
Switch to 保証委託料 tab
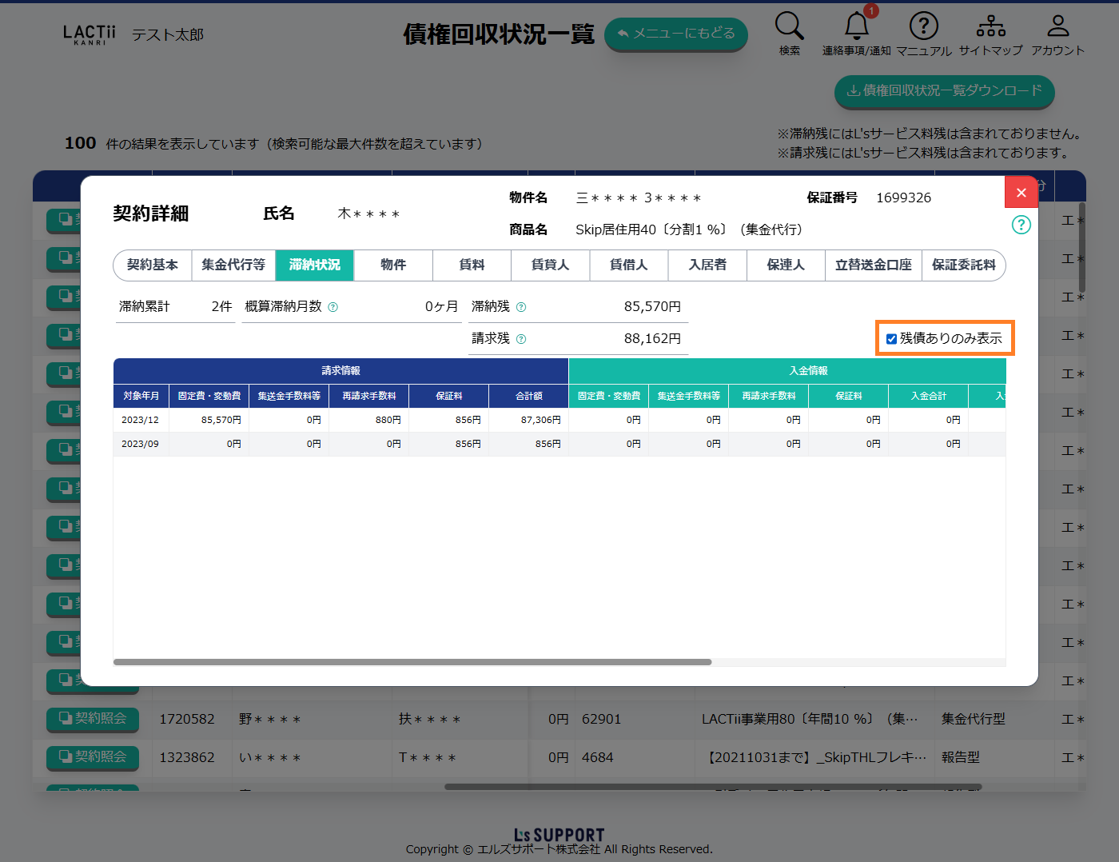coord(963,265)
